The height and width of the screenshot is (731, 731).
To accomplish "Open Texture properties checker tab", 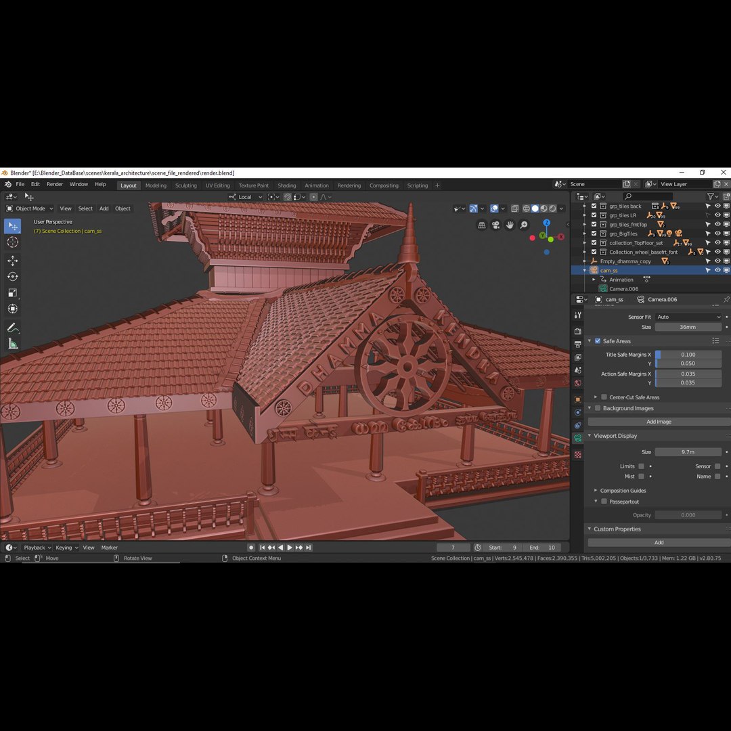I will click(577, 455).
